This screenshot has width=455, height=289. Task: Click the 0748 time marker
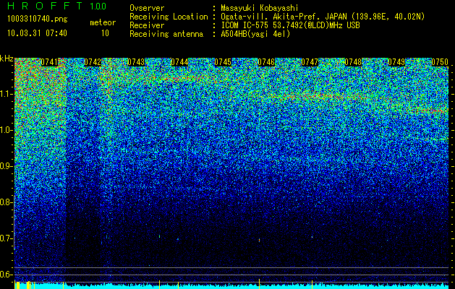[x=353, y=62]
